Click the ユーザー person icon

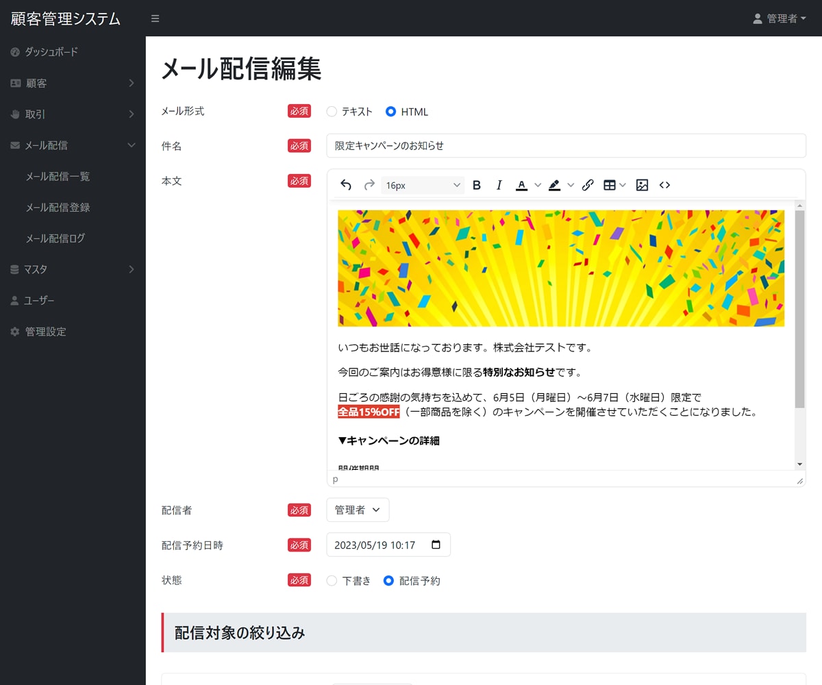(15, 301)
